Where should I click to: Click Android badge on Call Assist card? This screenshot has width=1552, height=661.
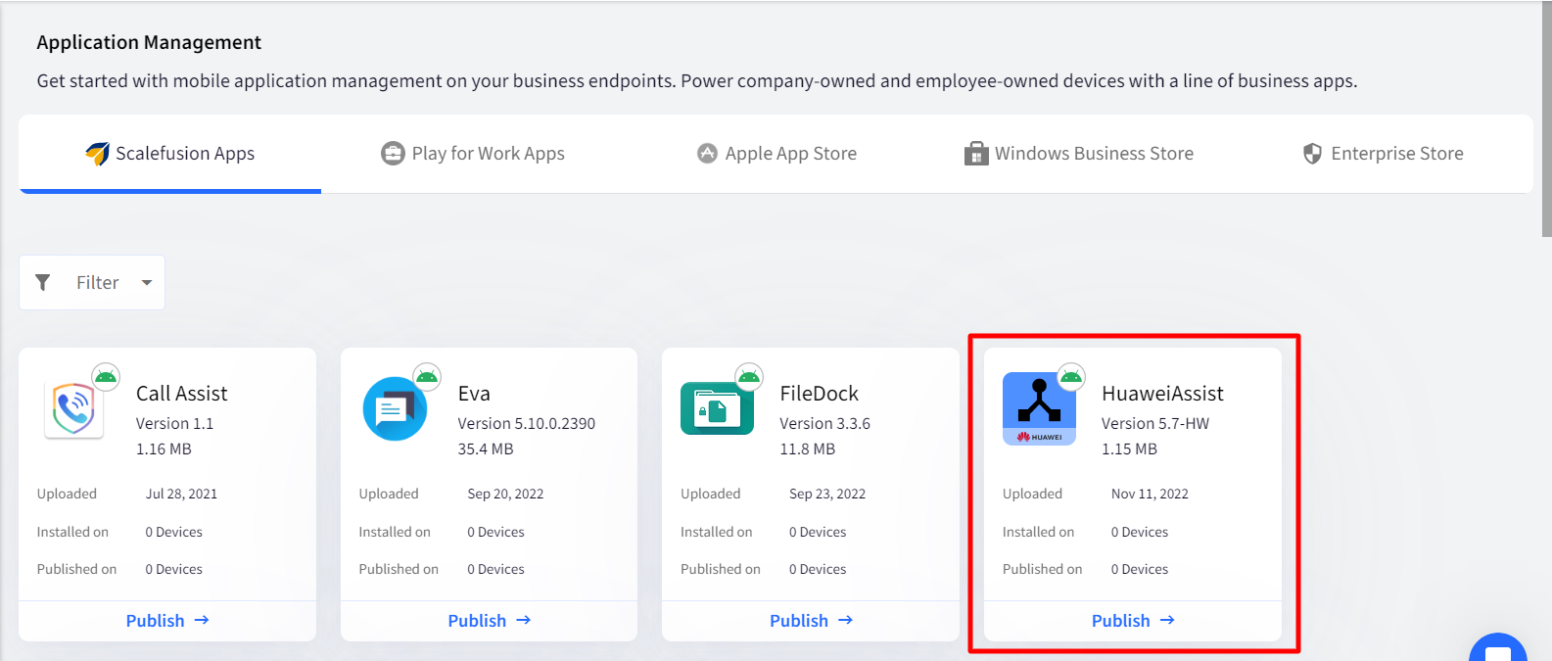tap(106, 376)
